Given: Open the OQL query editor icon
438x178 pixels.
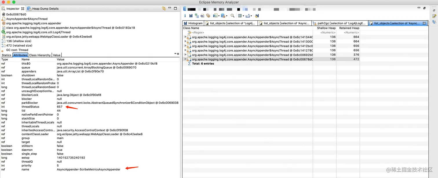Looking at the screenshot, I should tap(202, 16).
